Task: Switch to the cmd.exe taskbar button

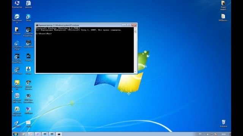Action: click(x=59, y=134)
